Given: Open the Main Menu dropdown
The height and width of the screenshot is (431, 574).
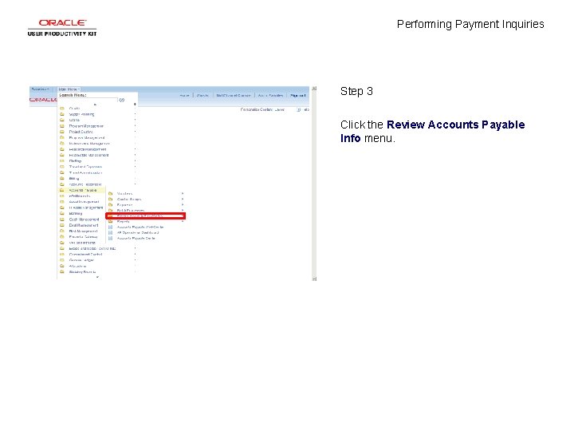Looking at the screenshot, I should tap(69, 89).
